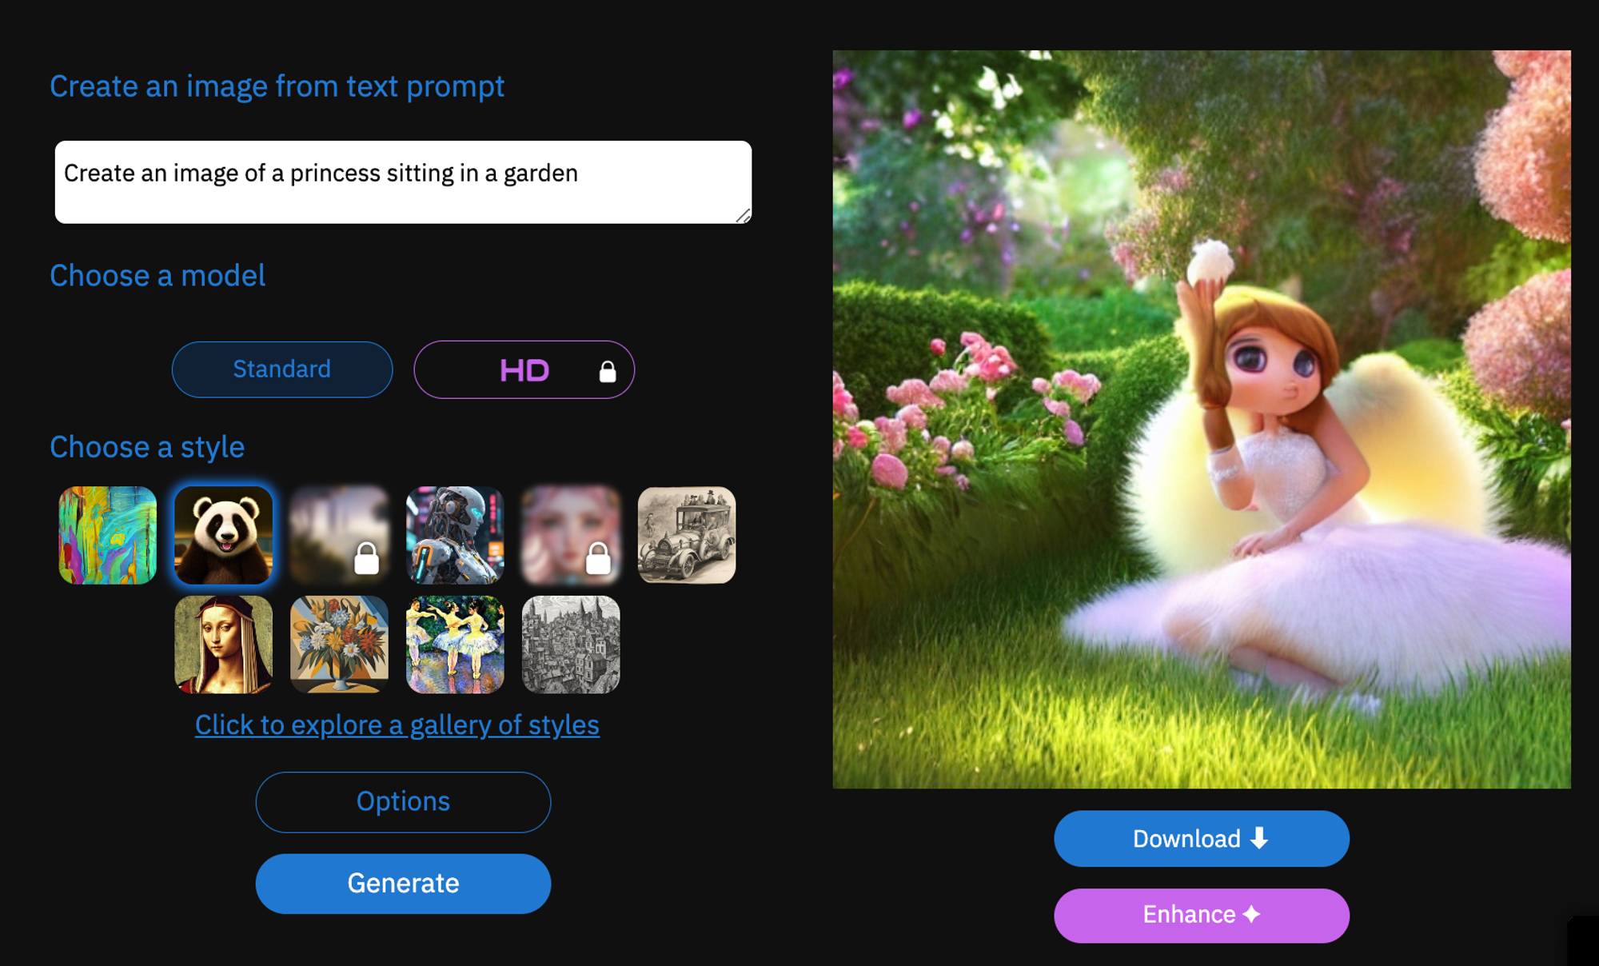Click the locked blurry landscape style thumbnail
1599x966 pixels.
tap(340, 535)
